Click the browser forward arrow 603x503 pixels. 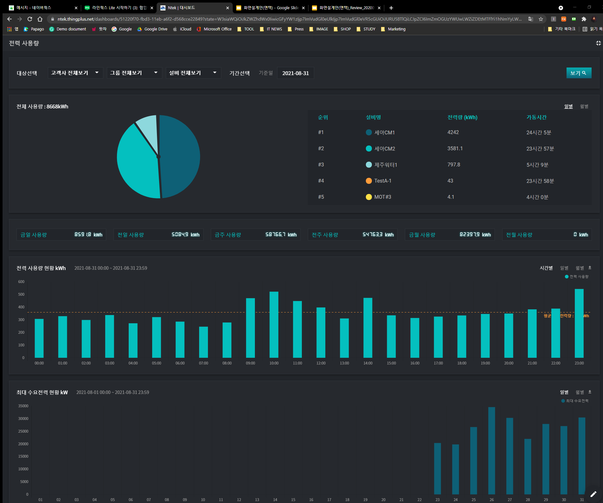coord(20,19)
